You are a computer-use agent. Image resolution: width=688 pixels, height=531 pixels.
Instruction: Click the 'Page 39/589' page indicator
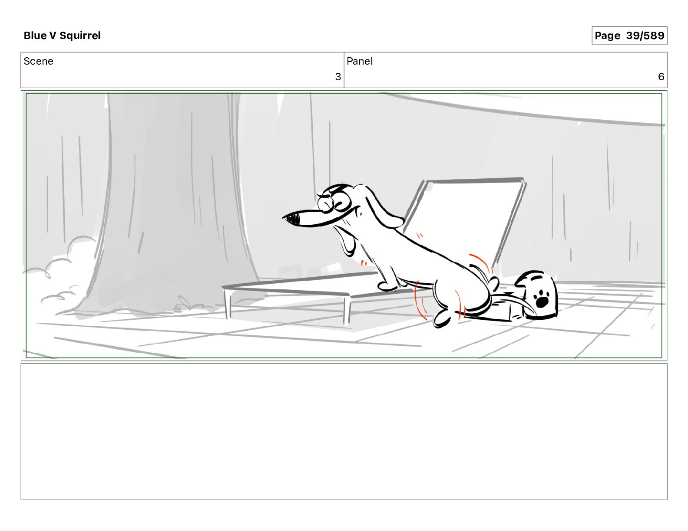pos(629,36)
